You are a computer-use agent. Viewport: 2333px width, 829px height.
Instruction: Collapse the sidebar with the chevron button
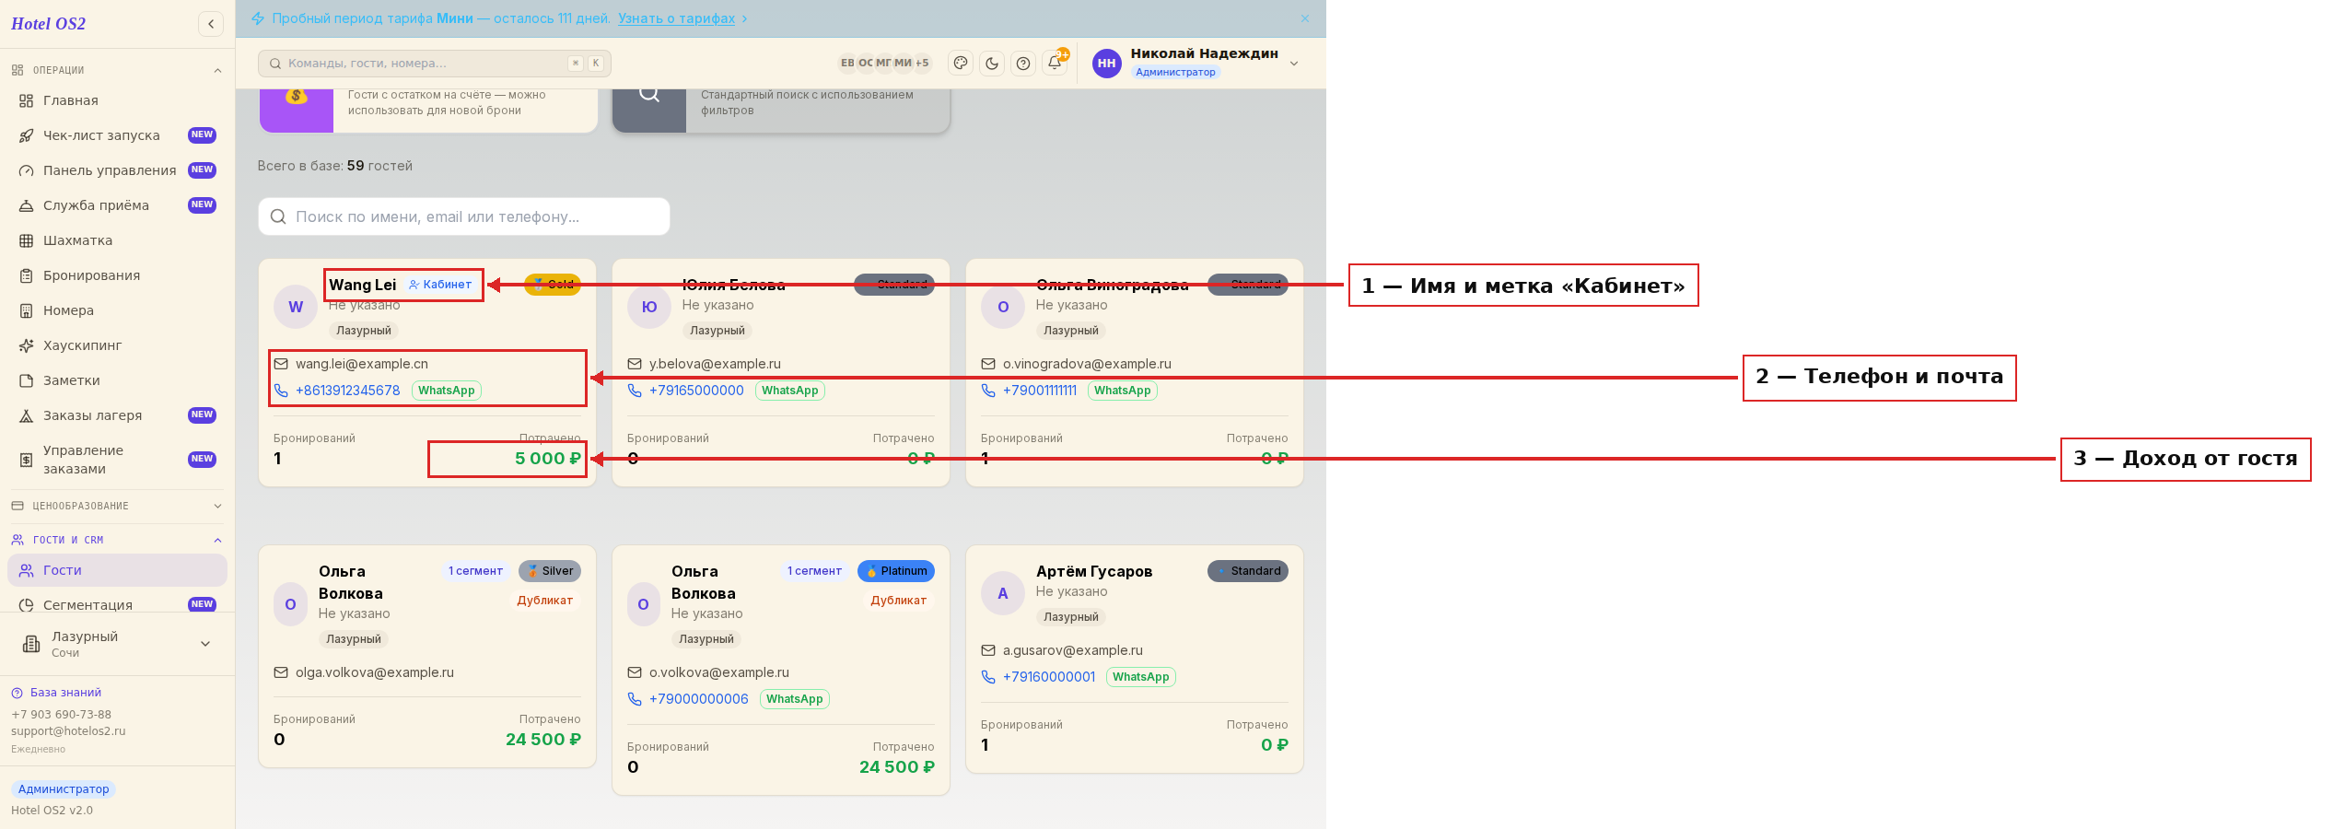[x=211, y=24]
